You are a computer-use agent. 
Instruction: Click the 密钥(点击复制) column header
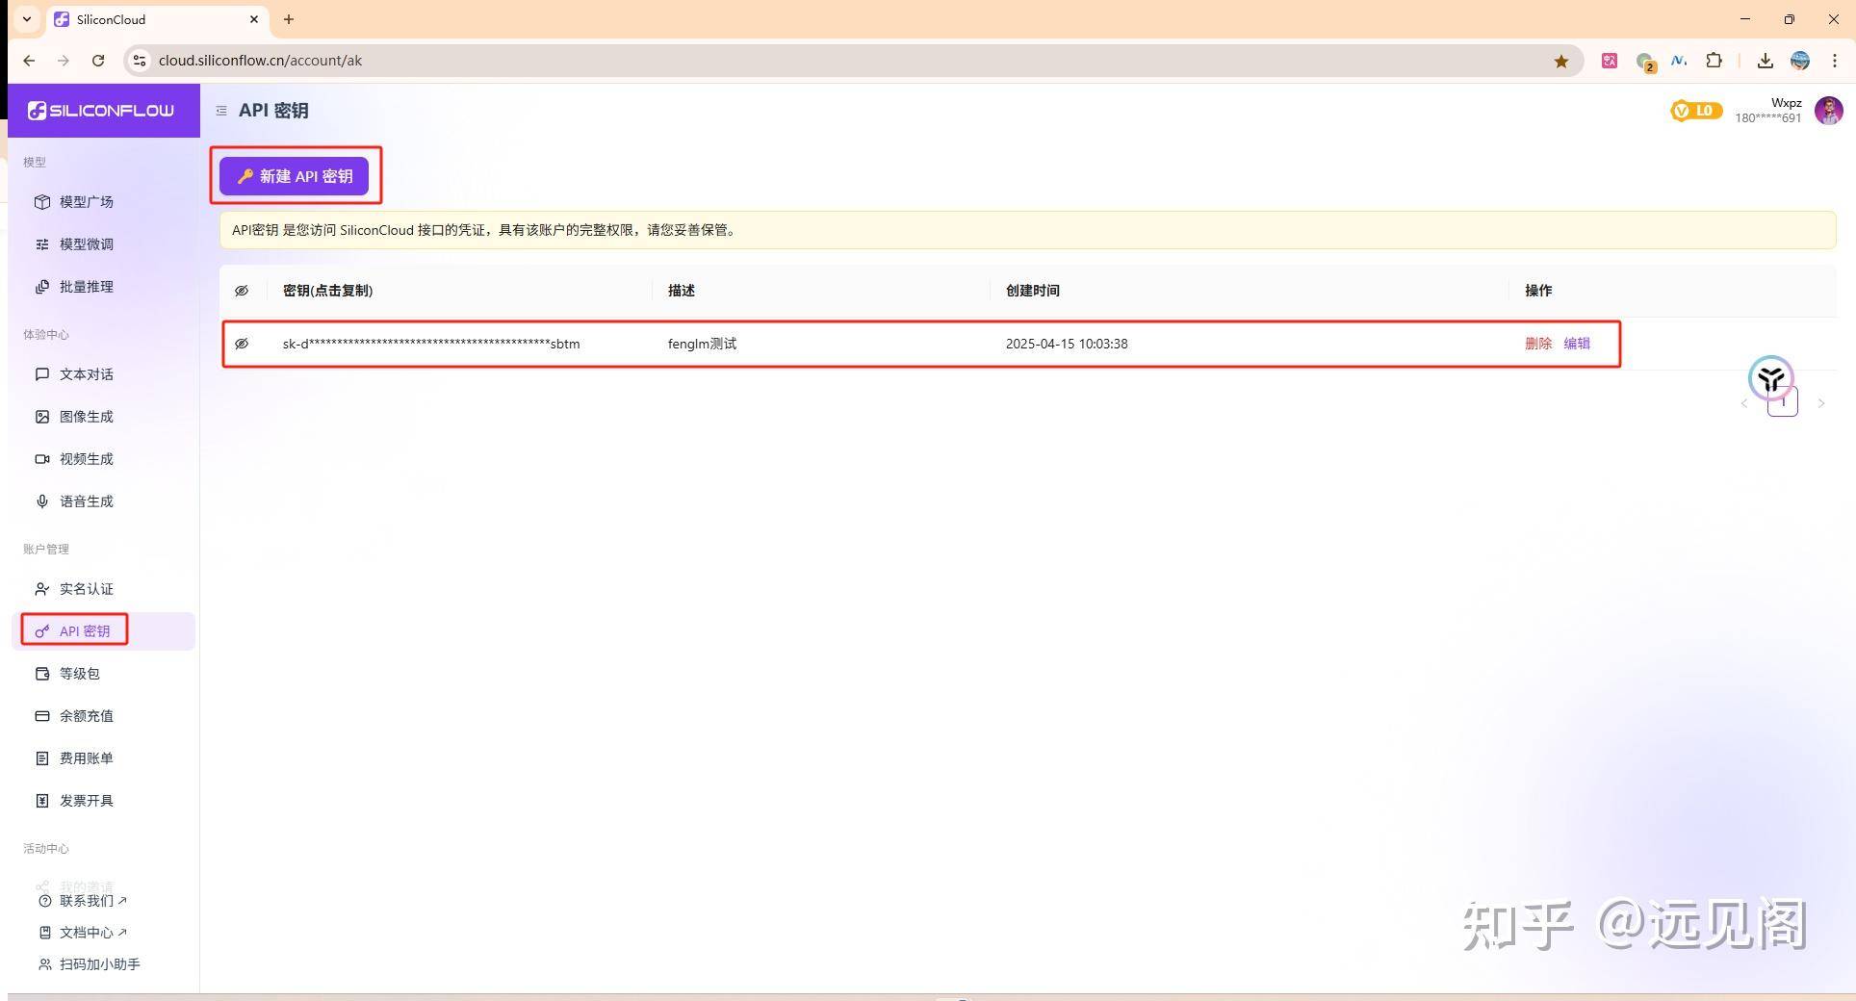327,291
